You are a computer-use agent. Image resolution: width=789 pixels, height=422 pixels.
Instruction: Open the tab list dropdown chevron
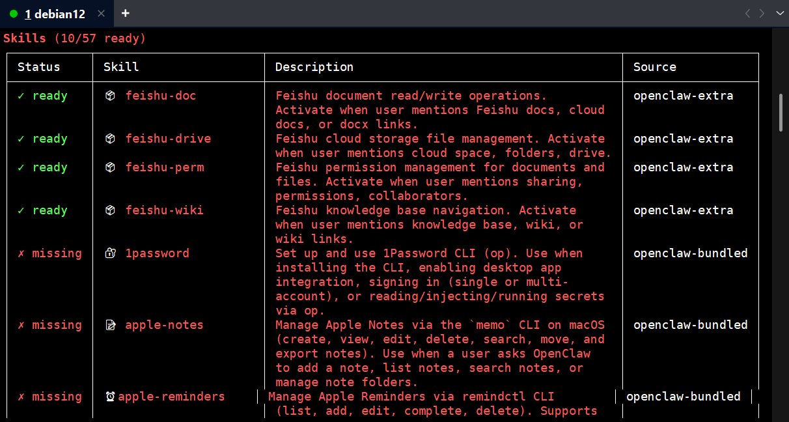pos(779,14)
